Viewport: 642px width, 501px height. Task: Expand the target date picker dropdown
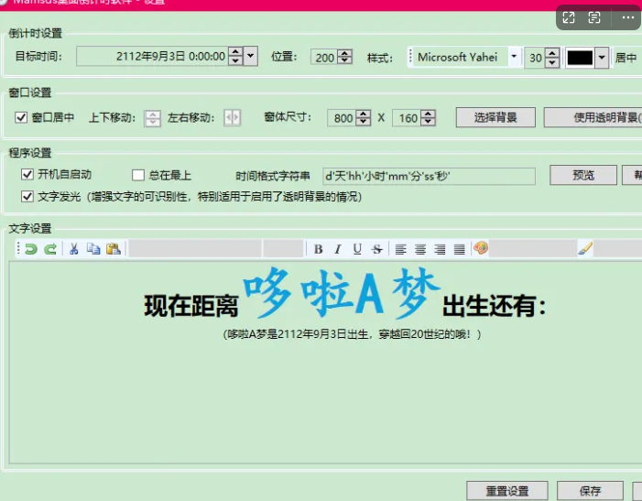[251, 57]
